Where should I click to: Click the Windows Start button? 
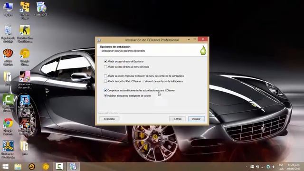click(x=5, y=167)
